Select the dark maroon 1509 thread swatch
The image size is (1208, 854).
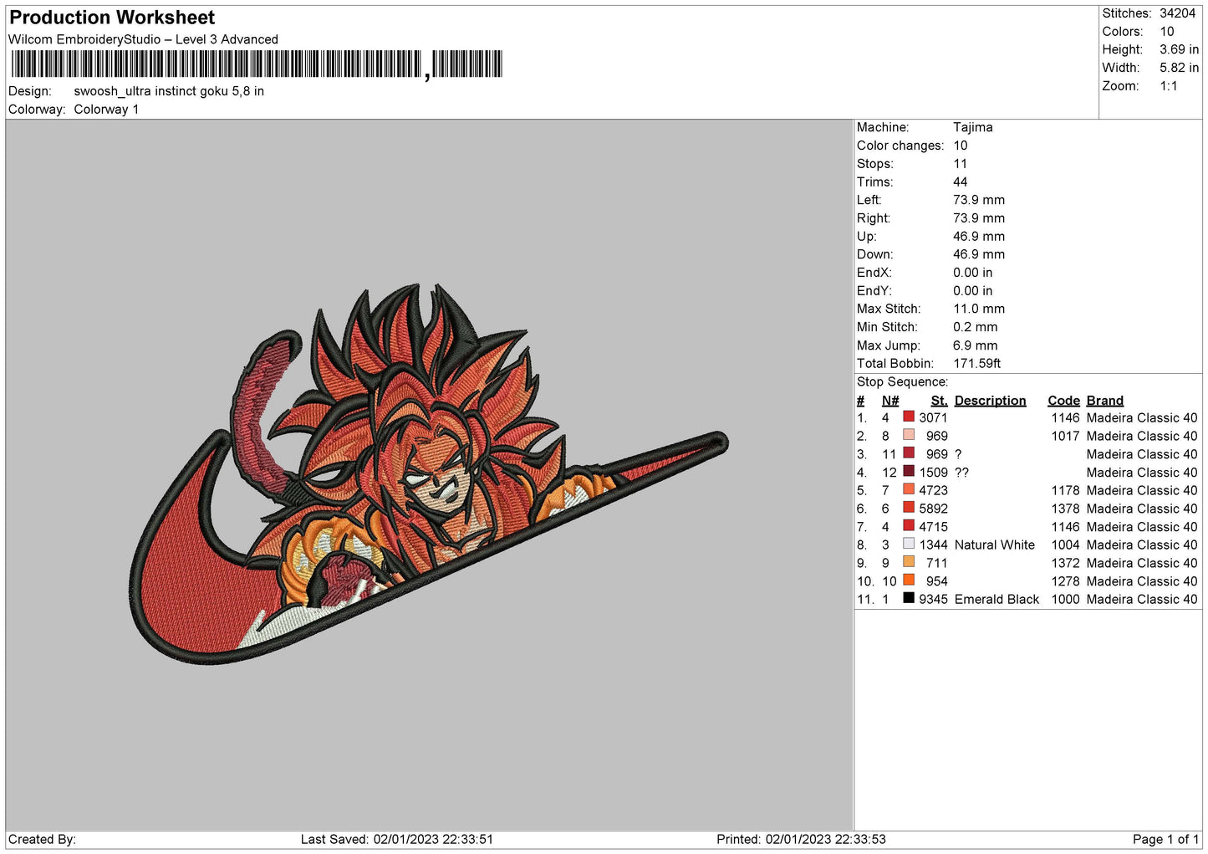pyautogui.click(x=908, y=471)
